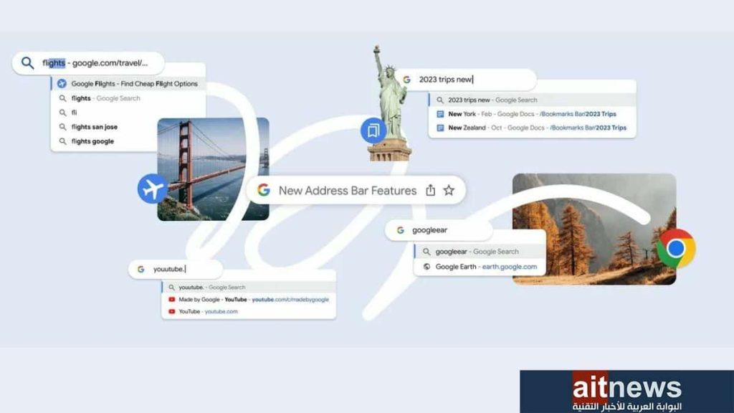Click the Google G icon beside New Address Bar Features
734x413 pixels.
coord(264,190)
